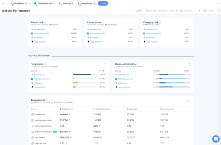This screenshot has height=145, width=221.
Task: Open the three-dot overflow menu
Action: pyautogui.click(x=219, y=4)
